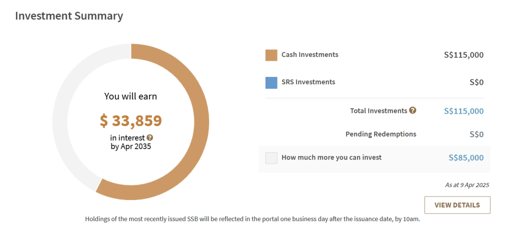The image size is (512, 230).
Task: Click the "As at 9 Apr 2025" date note
Action: (x=466, y=185)
